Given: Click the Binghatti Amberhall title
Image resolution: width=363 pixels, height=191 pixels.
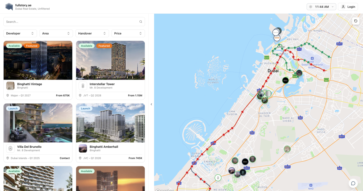Looking at the screenshot, I should (104, 147).
